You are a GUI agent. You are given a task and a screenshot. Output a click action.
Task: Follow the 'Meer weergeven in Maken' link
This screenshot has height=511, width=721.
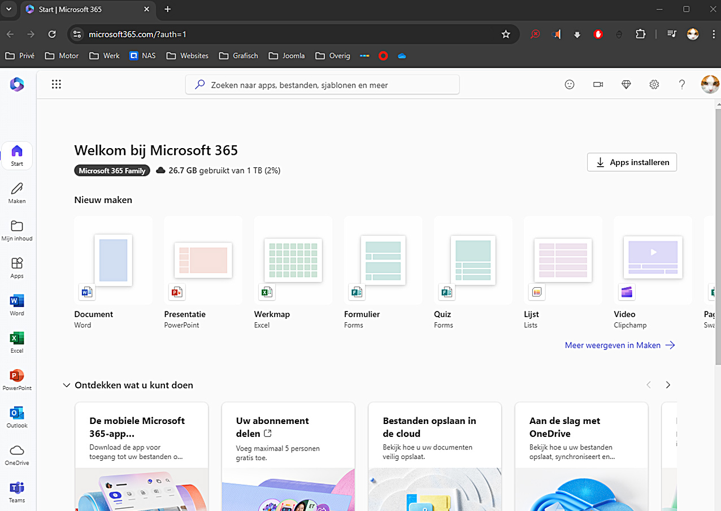[619, 345]
